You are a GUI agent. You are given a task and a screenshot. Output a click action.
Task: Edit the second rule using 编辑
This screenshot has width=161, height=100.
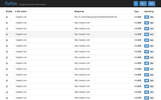coord(146,23)
